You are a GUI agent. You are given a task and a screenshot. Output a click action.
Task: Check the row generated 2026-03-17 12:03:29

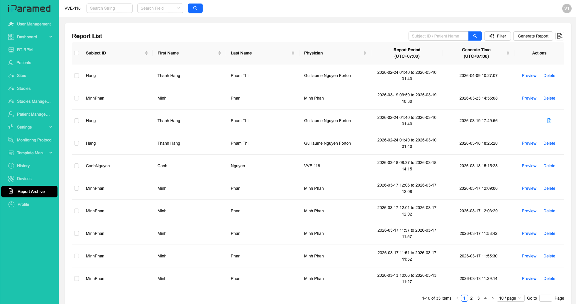click(77, 211)
